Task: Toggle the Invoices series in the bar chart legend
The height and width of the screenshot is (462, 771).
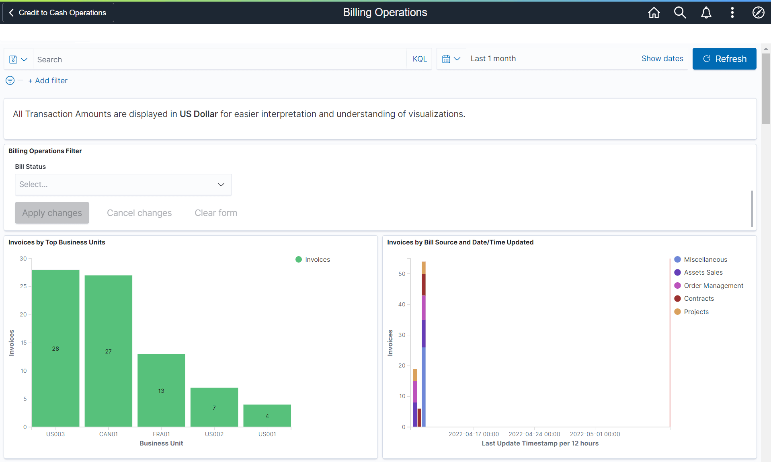Action: [312, 259]
